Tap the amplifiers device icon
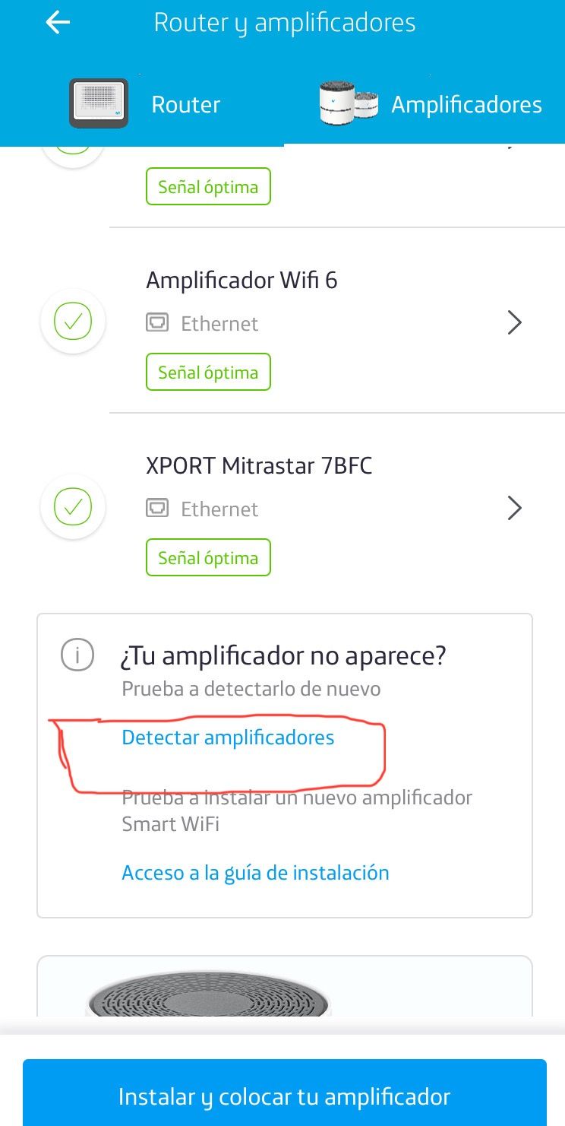 pyautogui.click(x=349, y=103)
